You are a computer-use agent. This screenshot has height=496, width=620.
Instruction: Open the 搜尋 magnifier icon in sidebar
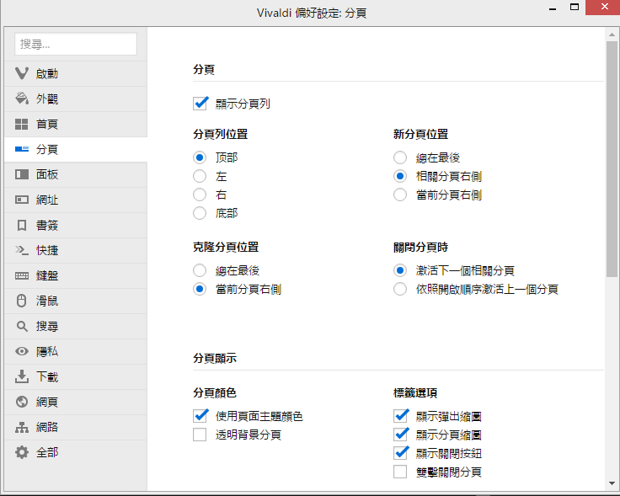click(x=22, y=326)
